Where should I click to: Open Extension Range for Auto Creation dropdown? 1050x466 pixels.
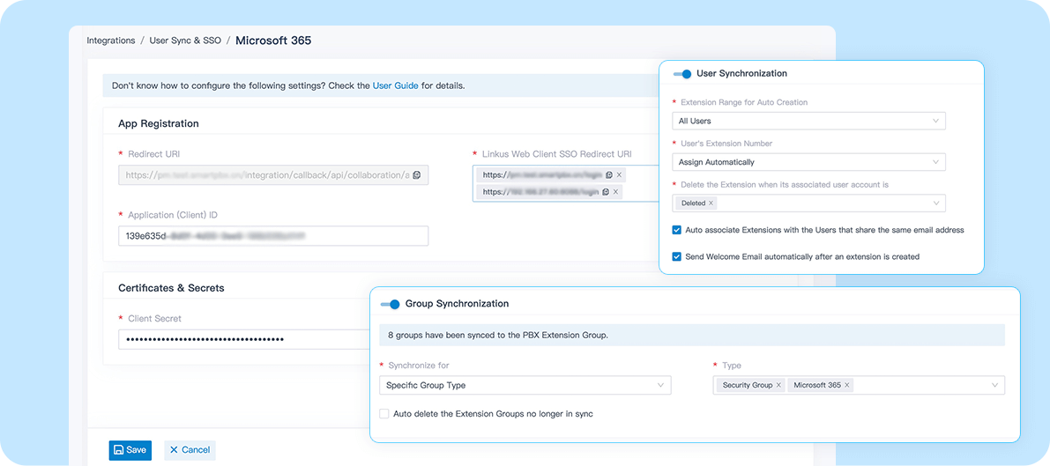[x=808, y=122]
